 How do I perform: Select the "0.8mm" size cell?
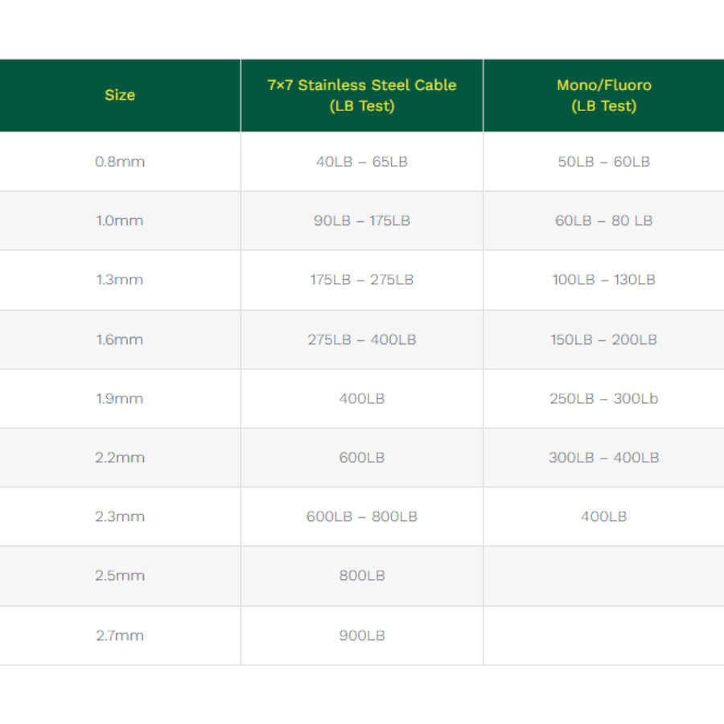[x=120, y=162]
